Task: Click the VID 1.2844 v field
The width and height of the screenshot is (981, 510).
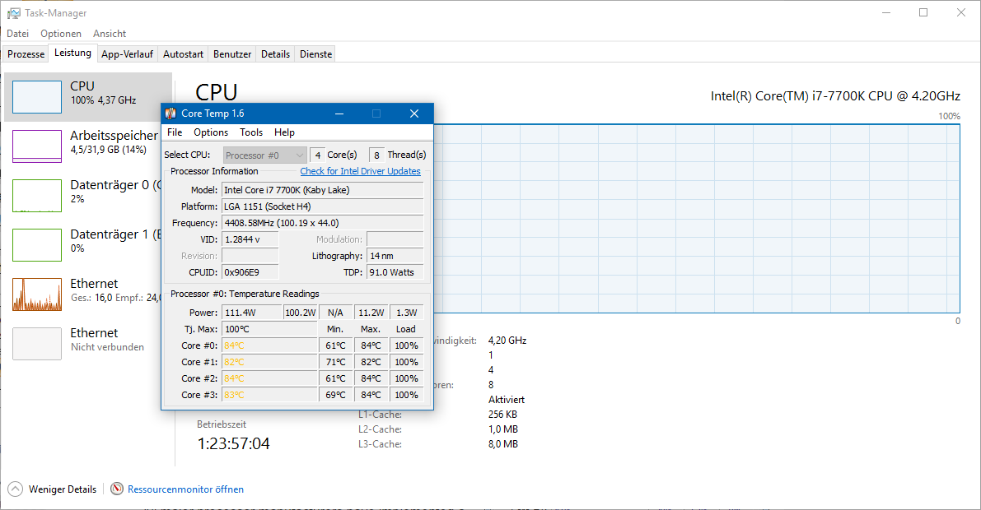Action: (250, 239)
